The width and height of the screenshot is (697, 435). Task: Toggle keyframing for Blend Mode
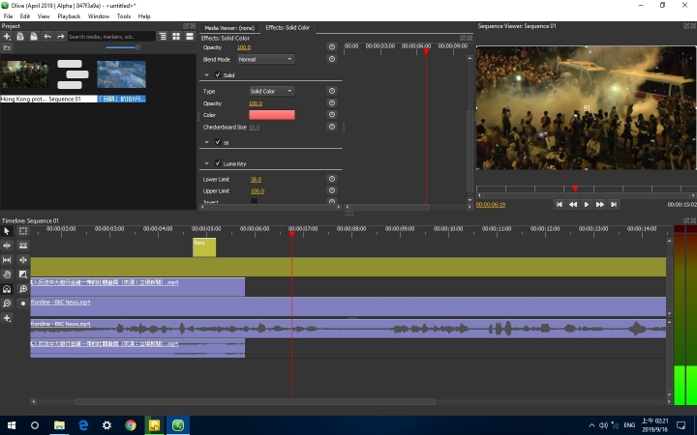pos(332,59)
